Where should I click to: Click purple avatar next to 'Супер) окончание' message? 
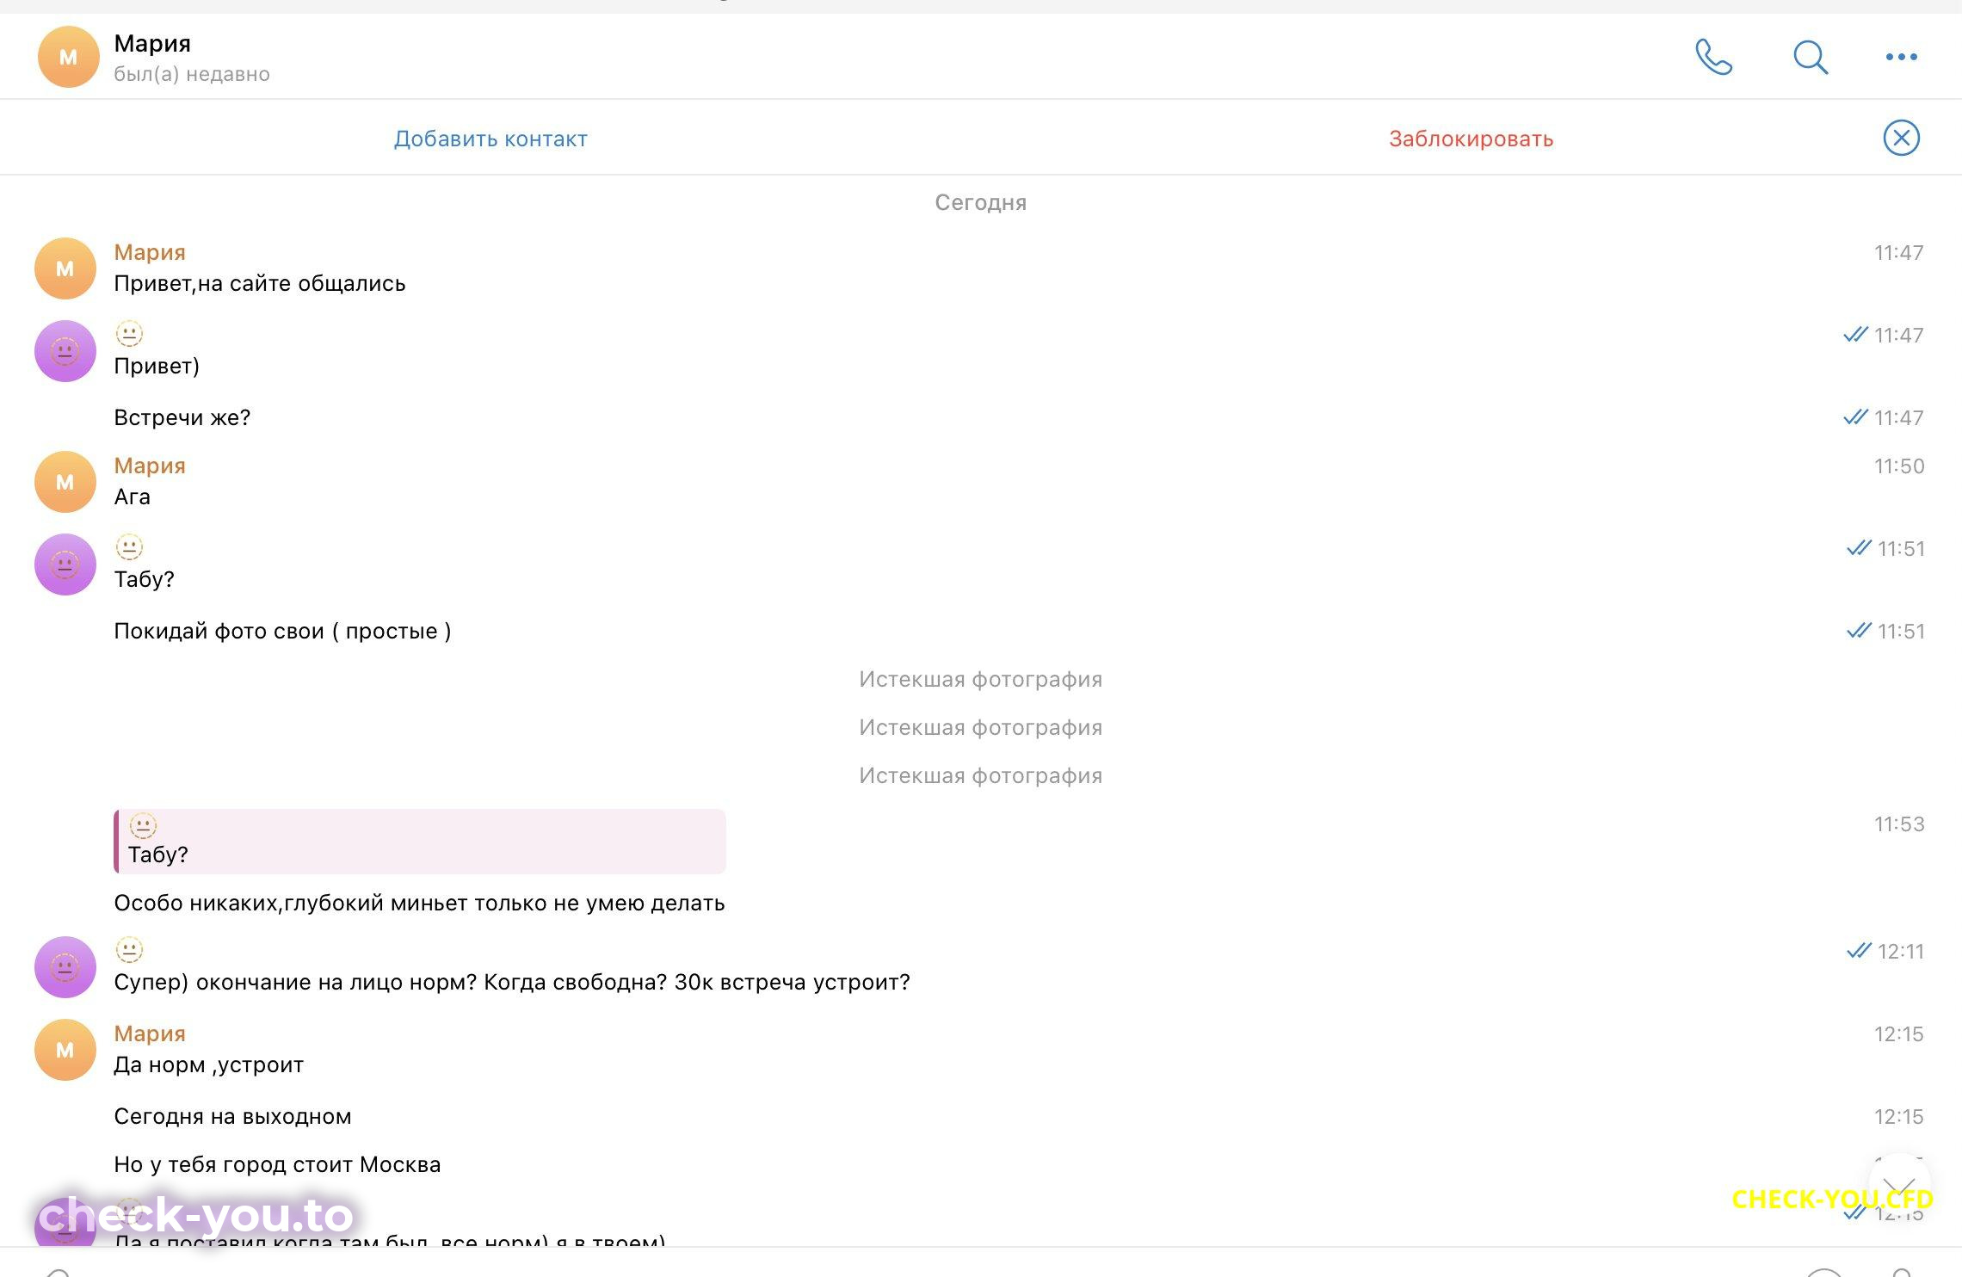[x=65, y=967]
